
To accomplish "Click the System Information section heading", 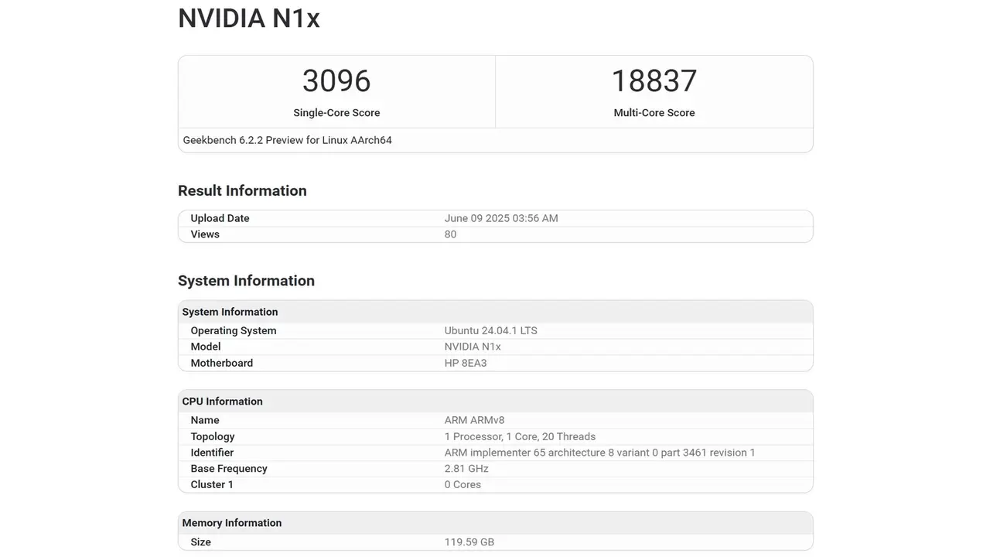I will 246,281.
